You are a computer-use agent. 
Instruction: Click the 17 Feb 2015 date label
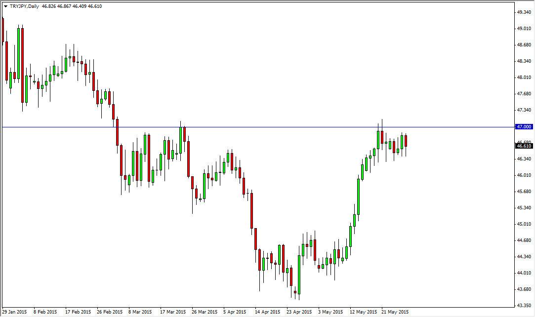(x=78, y=312)
